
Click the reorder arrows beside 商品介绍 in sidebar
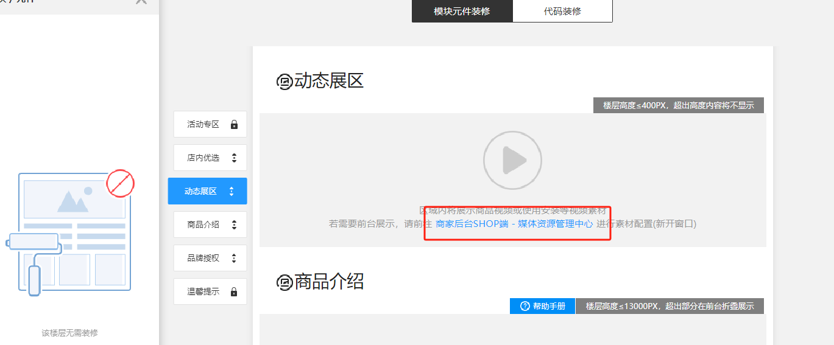(x=234, y=225)
